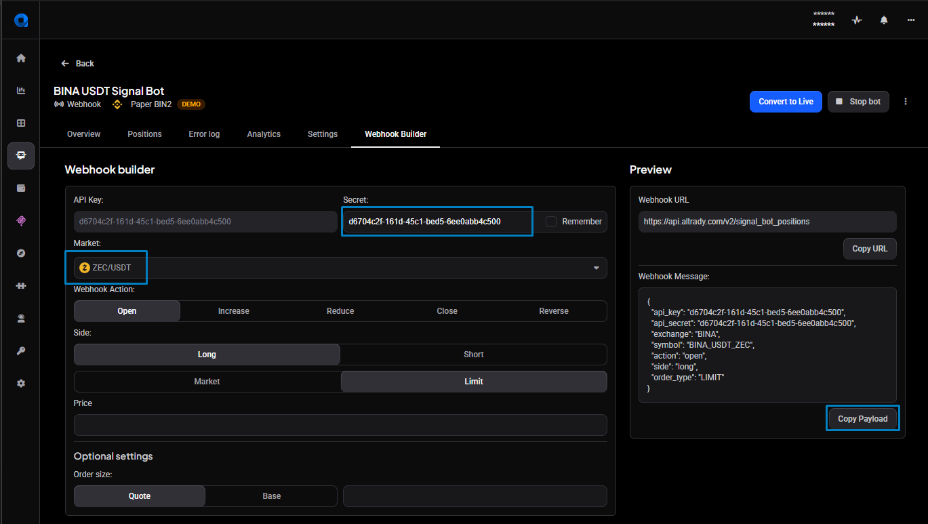Select the Reverse webhook action

554,311
